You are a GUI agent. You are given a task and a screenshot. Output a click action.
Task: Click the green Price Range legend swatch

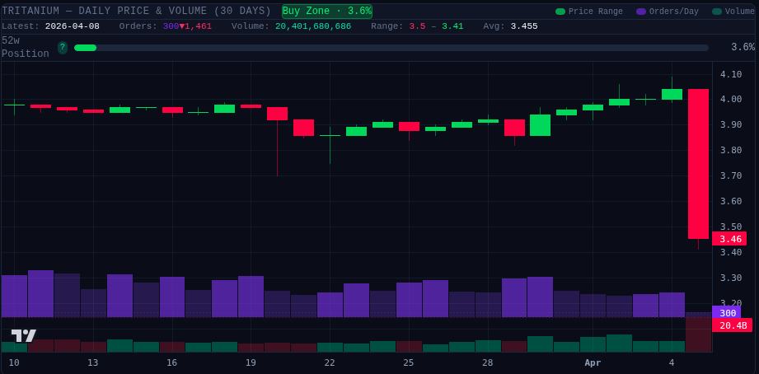pos(560,12)
